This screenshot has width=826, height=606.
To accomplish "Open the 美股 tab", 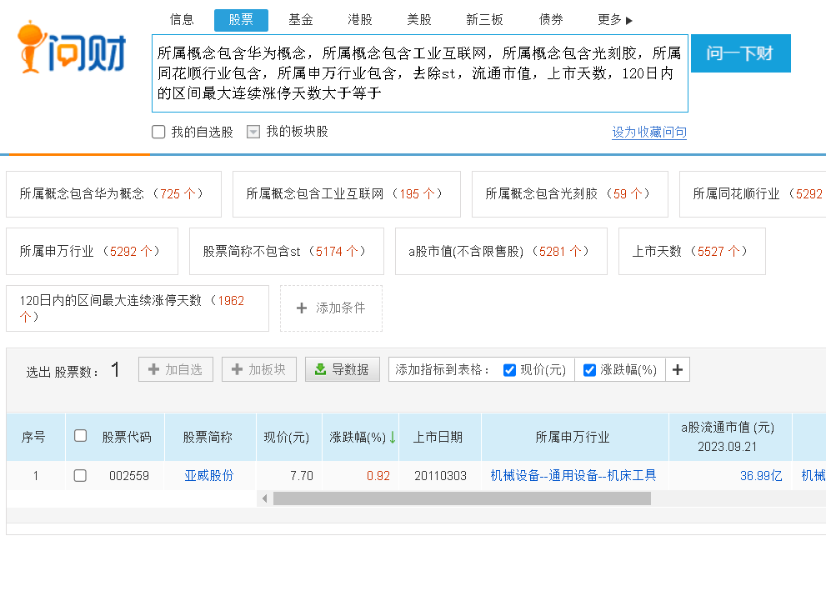I will point(419,20).
